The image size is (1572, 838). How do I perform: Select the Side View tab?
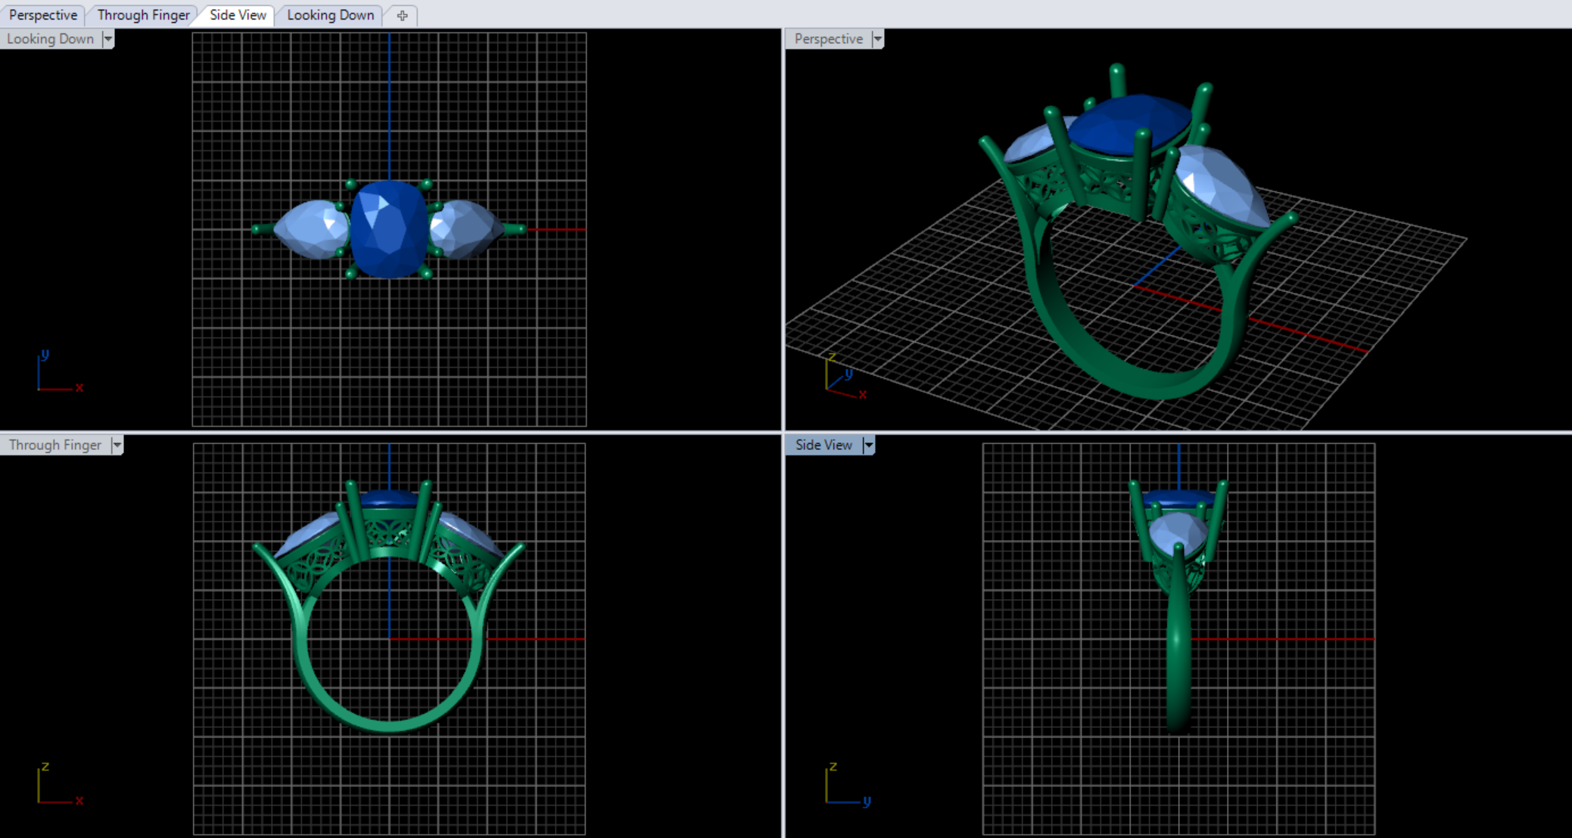click(238, 15)
